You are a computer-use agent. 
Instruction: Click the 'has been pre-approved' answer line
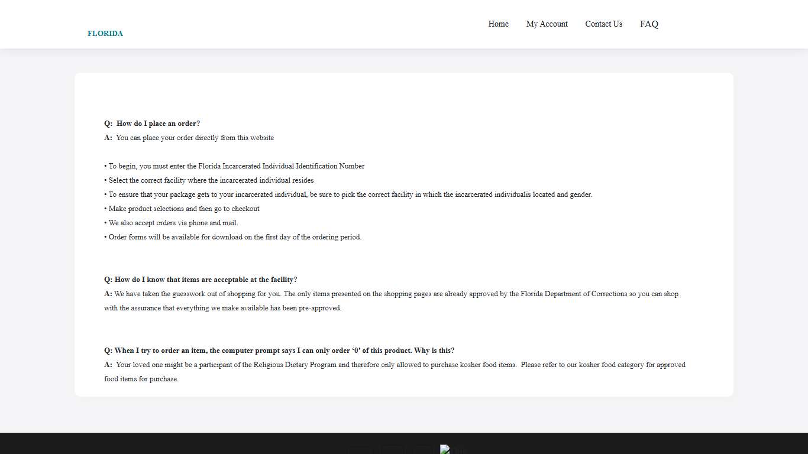pyautogui.click(x=222, y=308)
